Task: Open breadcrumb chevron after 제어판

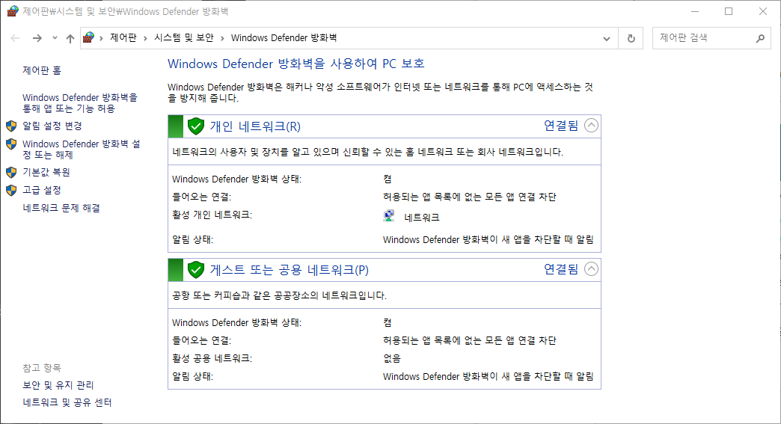Action: coord(145,38)
